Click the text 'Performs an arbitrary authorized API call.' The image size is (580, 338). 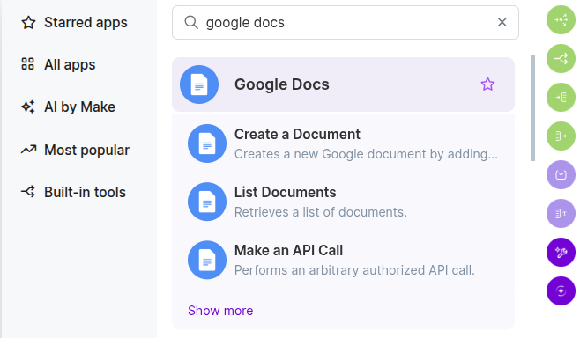pos(354,270)
